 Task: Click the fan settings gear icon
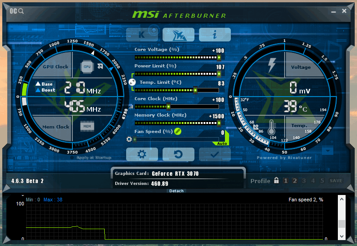(129, 139)
